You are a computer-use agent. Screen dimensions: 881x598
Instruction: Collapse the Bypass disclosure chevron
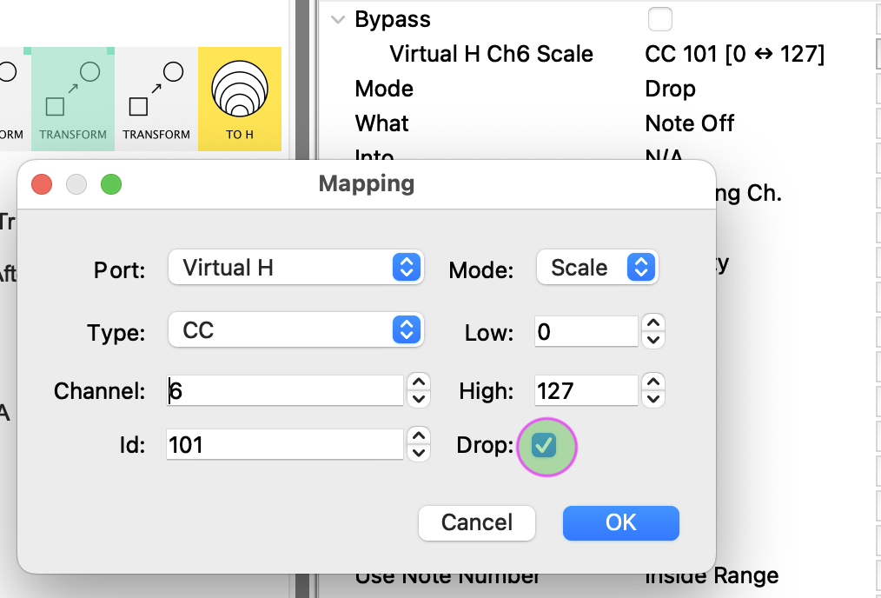pos(338,19)
